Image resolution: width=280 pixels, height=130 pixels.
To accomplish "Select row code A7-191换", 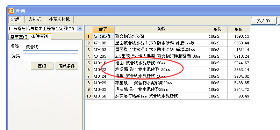I will click(x=103, y=36).
